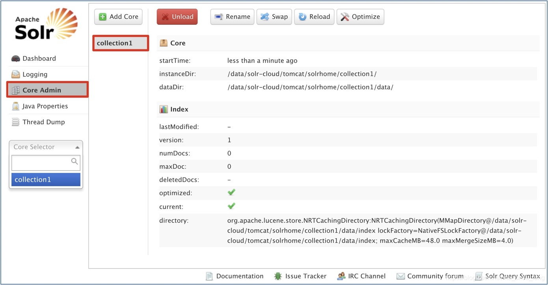Click the Optimize button
Image resolution: width=548 pixels, height=285 pixels.
click(x=360, y=17)
